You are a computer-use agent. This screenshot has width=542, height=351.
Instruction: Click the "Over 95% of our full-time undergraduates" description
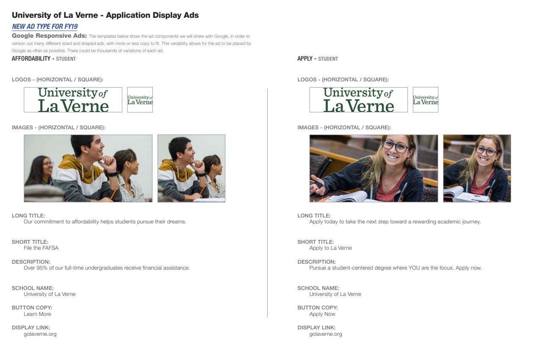coord(107,268)
